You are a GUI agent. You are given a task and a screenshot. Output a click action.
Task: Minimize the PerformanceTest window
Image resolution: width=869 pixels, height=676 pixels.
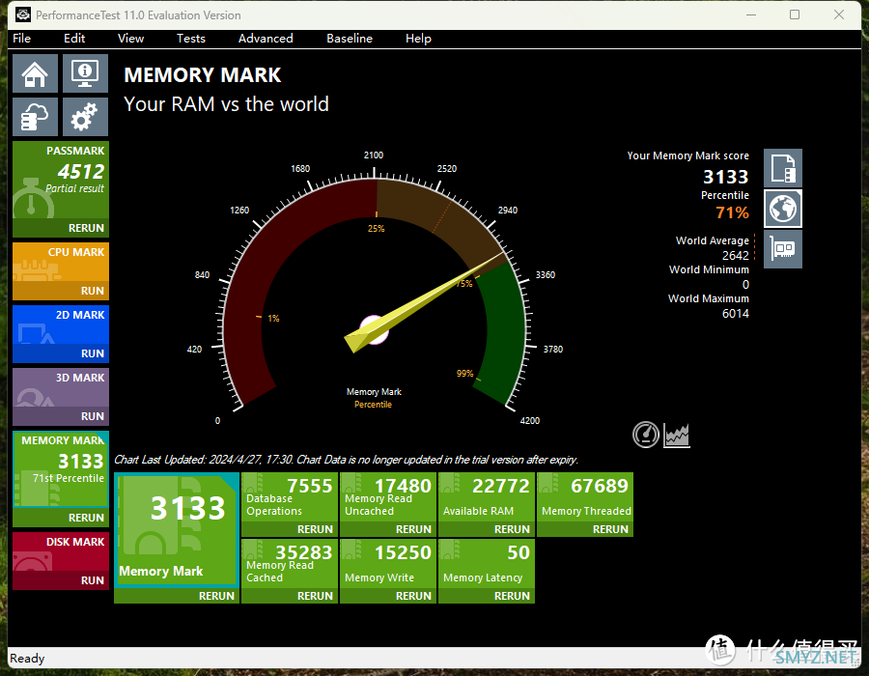[x=751, y=14]
